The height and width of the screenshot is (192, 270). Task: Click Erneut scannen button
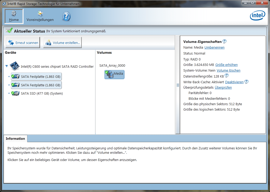23,42
